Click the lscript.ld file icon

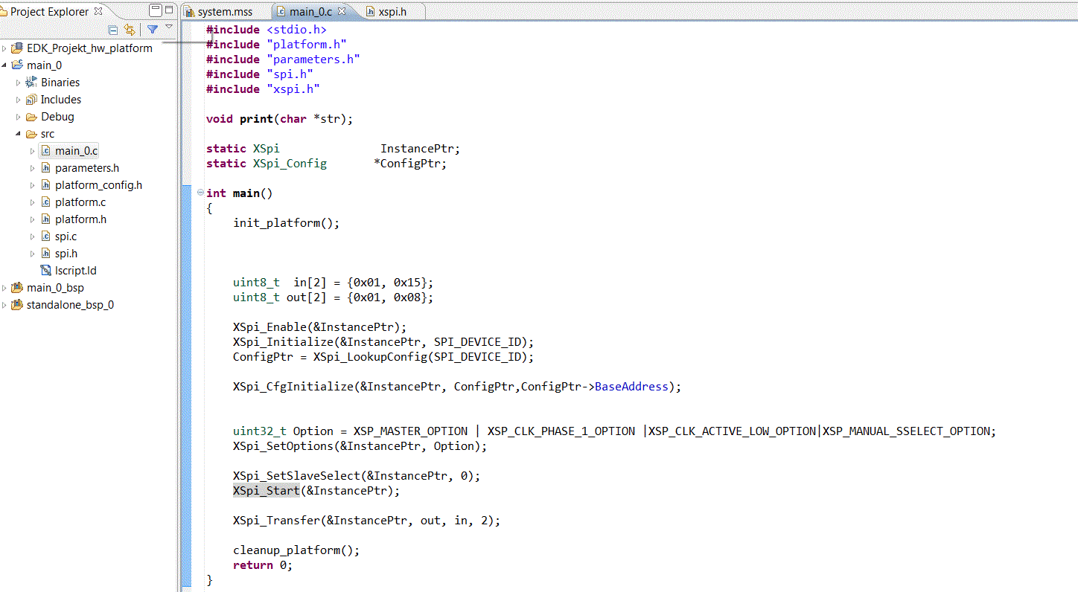pyautogui.click(x=45, y=271)
